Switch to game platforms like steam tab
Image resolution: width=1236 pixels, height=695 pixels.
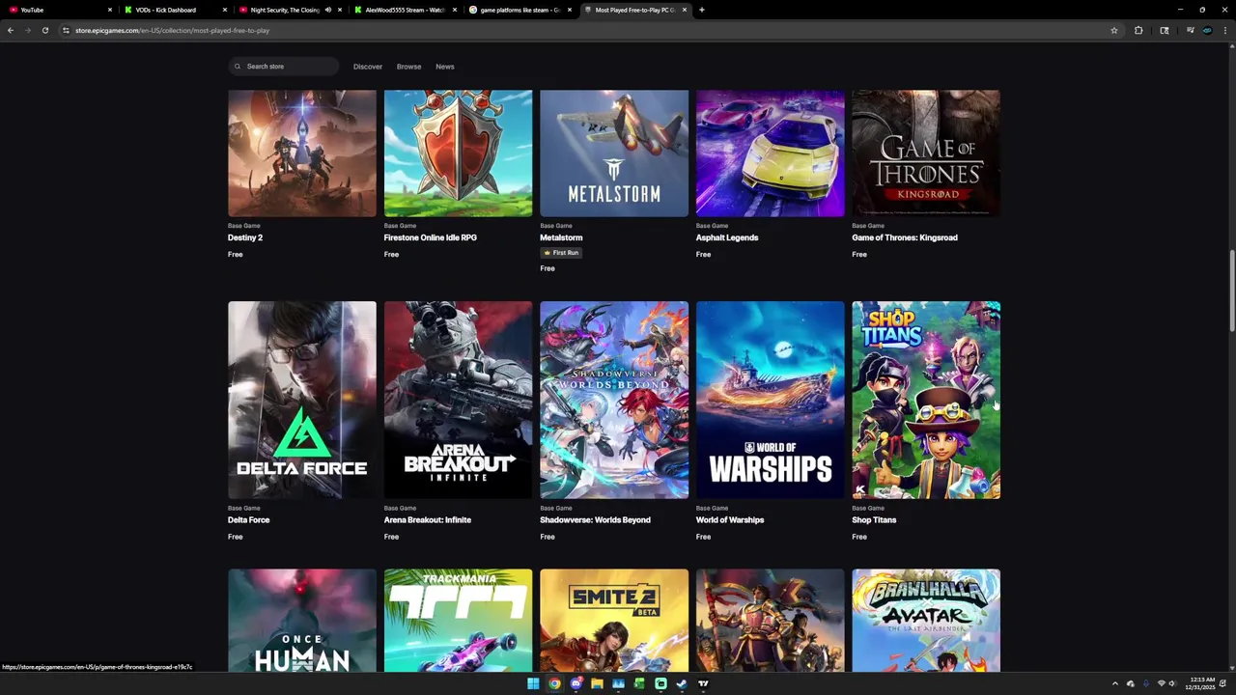click(x=520, y=10)
